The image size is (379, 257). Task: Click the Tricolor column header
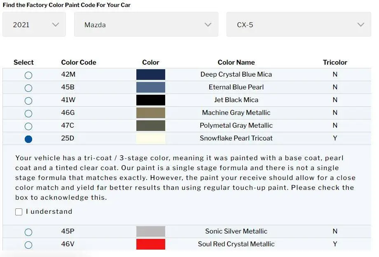pos(335,63)
